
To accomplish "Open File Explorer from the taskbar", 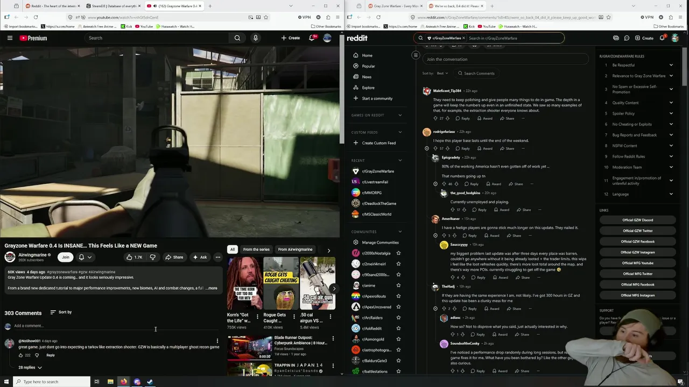I will pos(110,382).
